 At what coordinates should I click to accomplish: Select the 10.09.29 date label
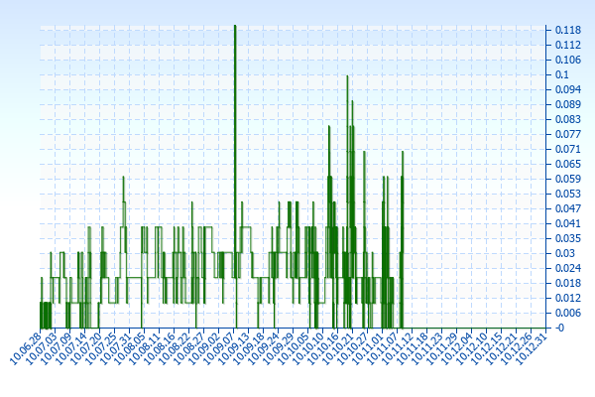[279, 348]
